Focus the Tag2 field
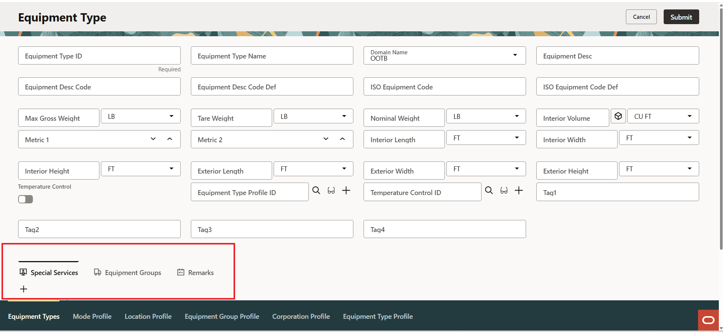This screenshot has height=332, width=723. [x=99, y=229]
